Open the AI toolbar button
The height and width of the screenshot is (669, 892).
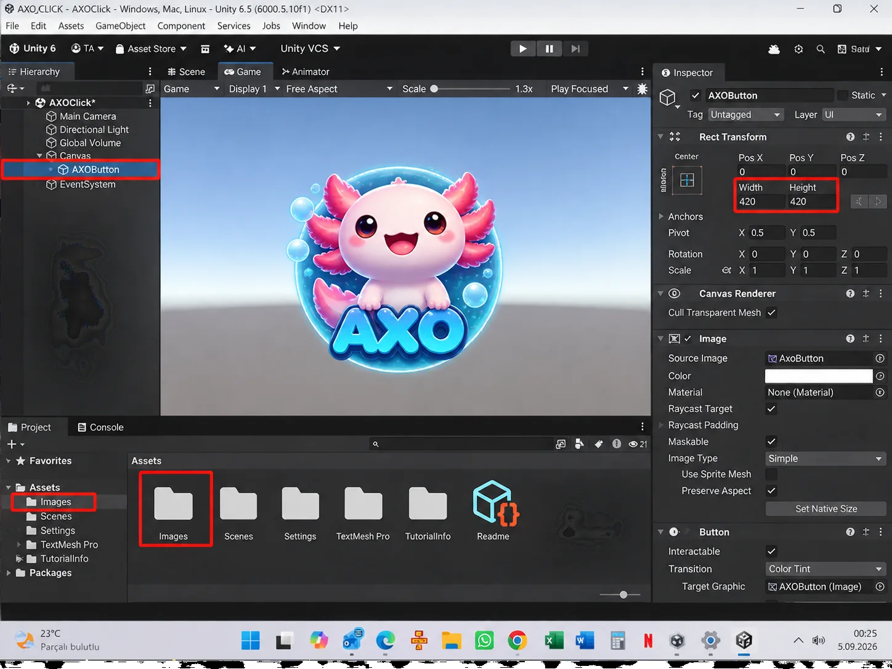240,49
